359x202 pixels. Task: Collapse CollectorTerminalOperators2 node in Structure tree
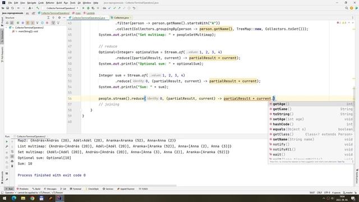tap(6, 27)
